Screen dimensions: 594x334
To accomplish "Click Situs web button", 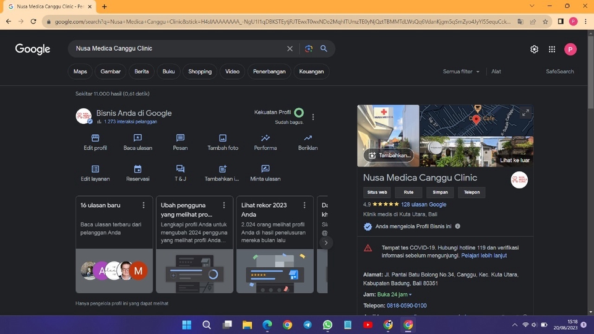I will click(377, 192).
